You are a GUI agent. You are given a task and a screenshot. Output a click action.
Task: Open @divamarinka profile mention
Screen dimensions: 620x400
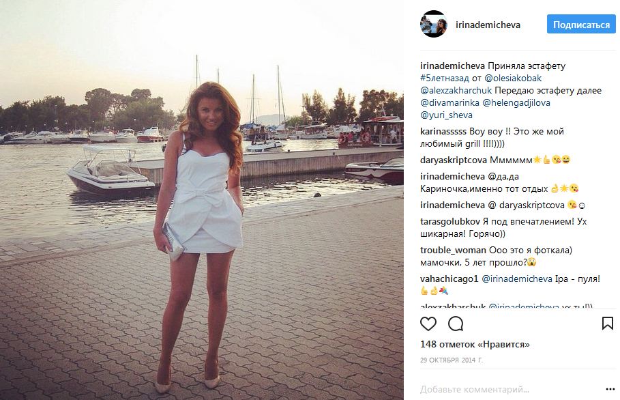coord(449,102)
